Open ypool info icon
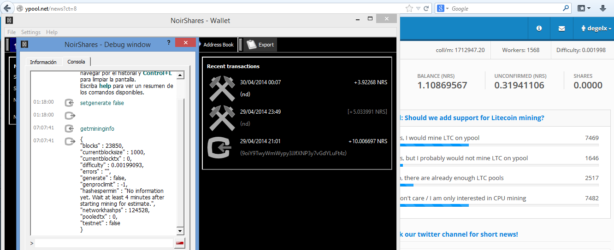Image resolution: width=614 pixels, height=250 pixels. tap(539, 28)
